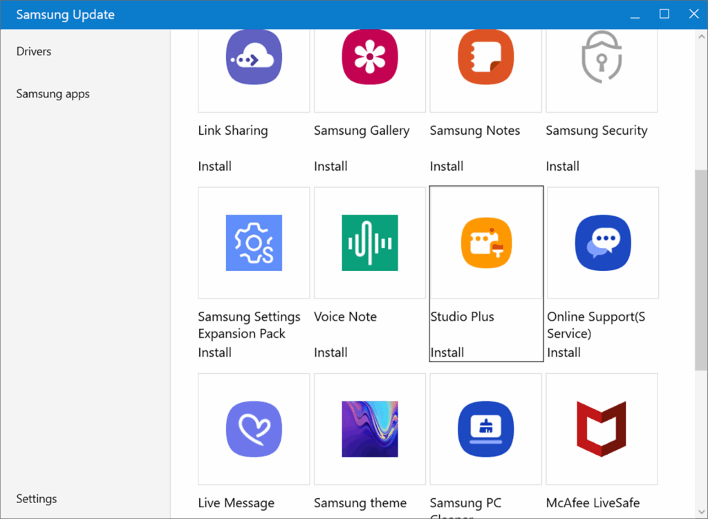Click the Voice Note label

click(x=346, y=317)
